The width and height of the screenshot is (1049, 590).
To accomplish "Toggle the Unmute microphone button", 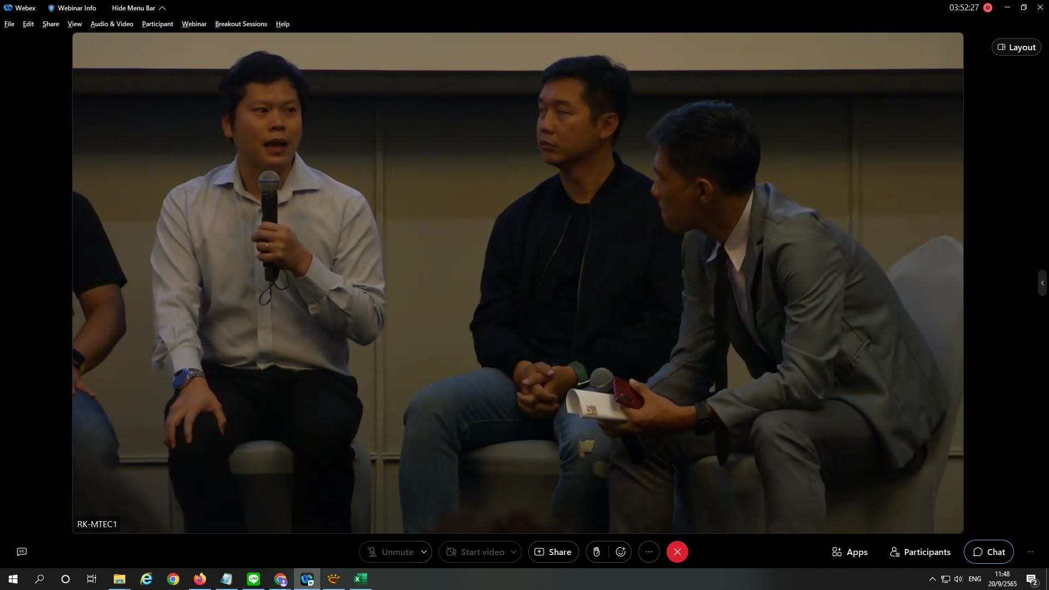I will (x=390, y=552).
